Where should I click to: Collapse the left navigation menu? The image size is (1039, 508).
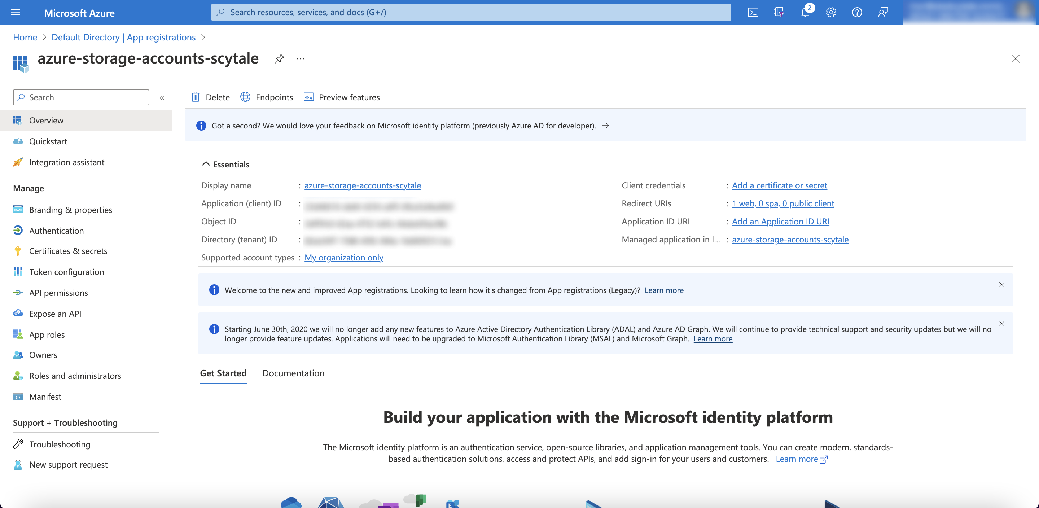point(162,98)
